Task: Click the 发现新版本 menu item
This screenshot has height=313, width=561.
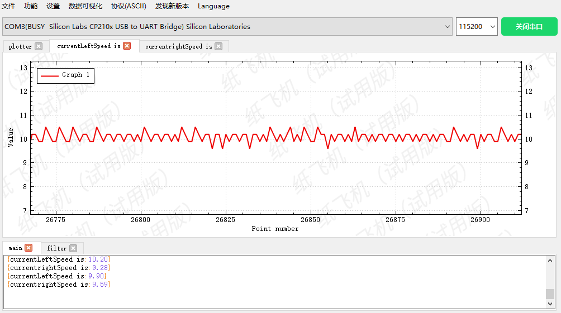Action: 172,6
